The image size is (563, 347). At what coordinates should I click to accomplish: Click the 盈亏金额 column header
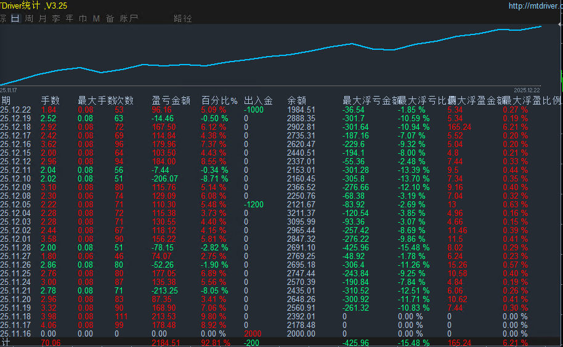tap(171, 100)
